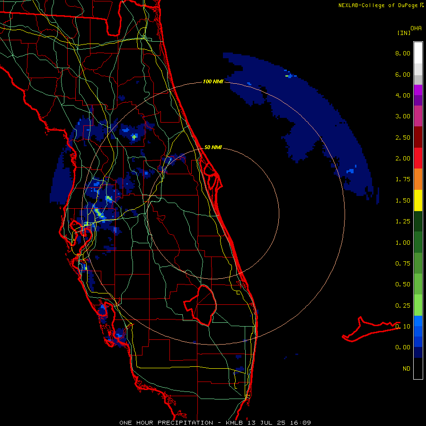Click the 6.00 legend value
The width and height of the screenshot is (426, 426).
pyautogui.click(x=403, y=74)
